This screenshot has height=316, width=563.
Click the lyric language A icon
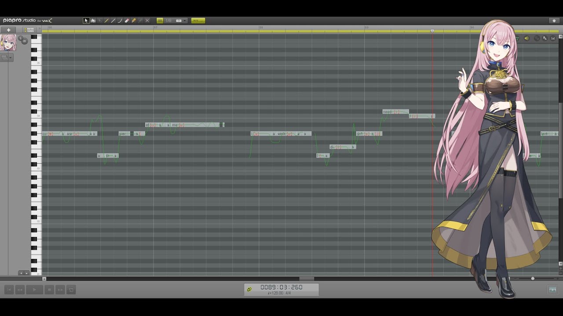pyautogui.click(x=545, y=38)
